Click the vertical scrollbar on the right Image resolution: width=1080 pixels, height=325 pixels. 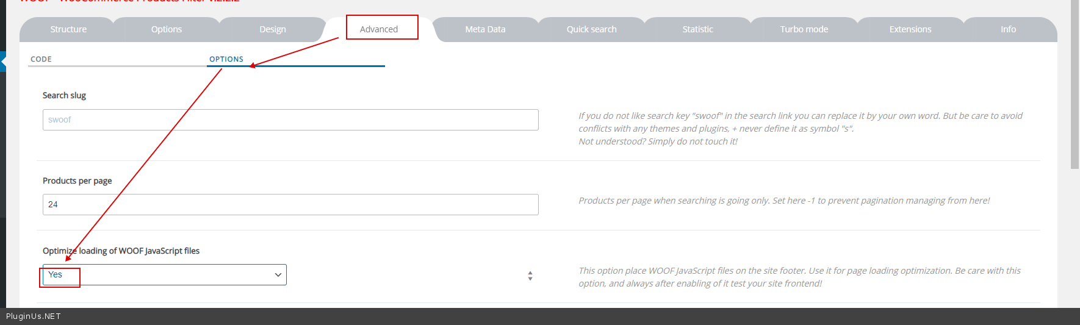(1075, 85)
